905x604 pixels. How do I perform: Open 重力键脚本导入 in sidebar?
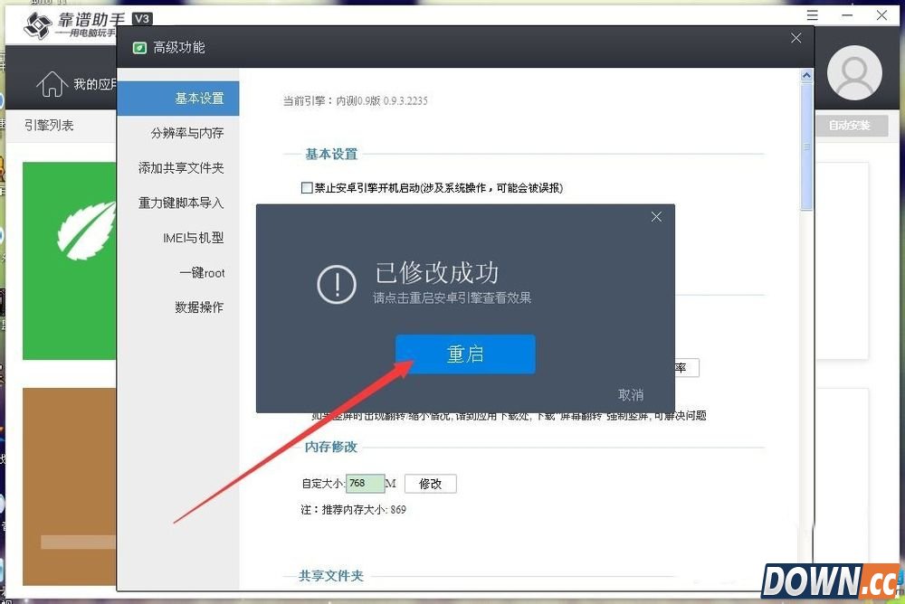(181, 203)
